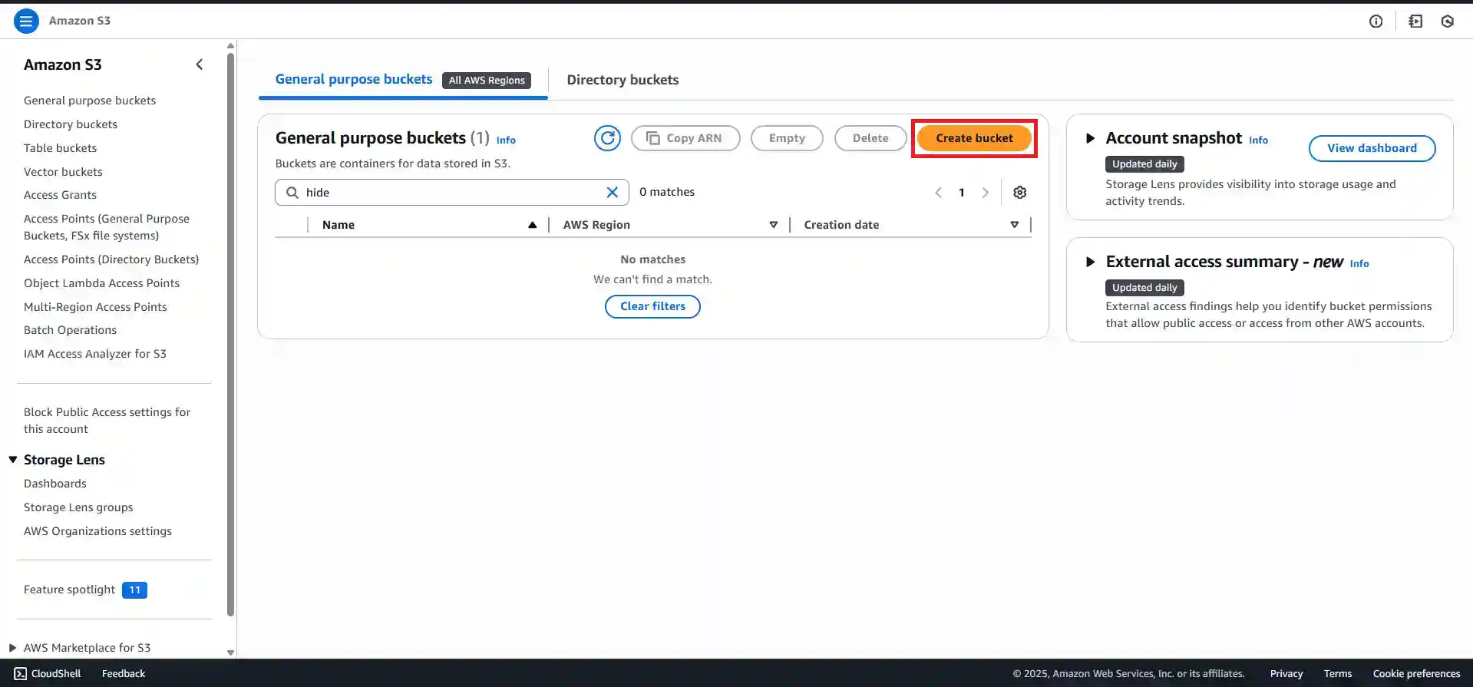
Task: Open Batch Operations in sidebar
Action: (x=70, y=330)
